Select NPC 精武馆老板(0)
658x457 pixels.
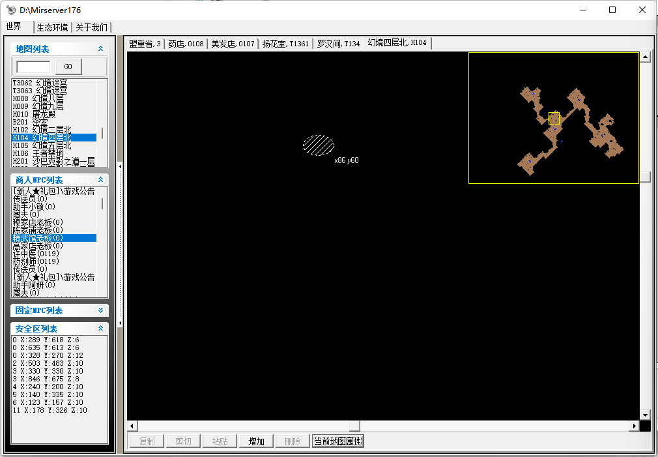click(x=53, y=238)
